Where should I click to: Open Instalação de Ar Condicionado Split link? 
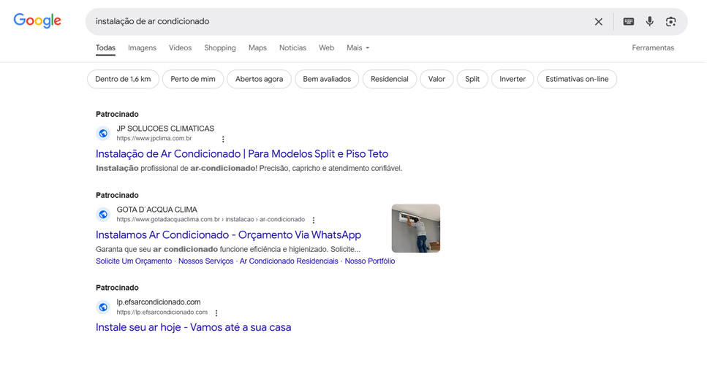[242, 154]
